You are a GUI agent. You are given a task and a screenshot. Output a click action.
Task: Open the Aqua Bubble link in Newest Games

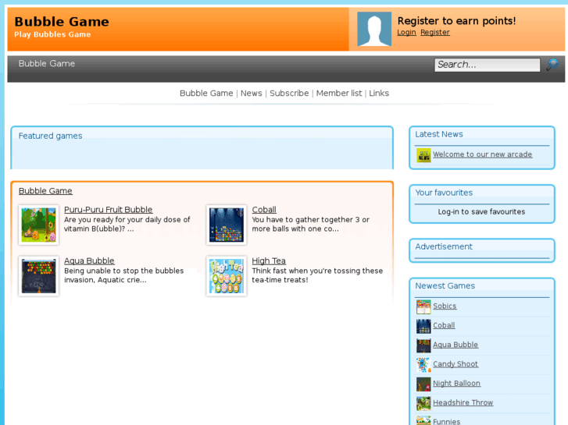pyautogui.click(x=455, y=345)
